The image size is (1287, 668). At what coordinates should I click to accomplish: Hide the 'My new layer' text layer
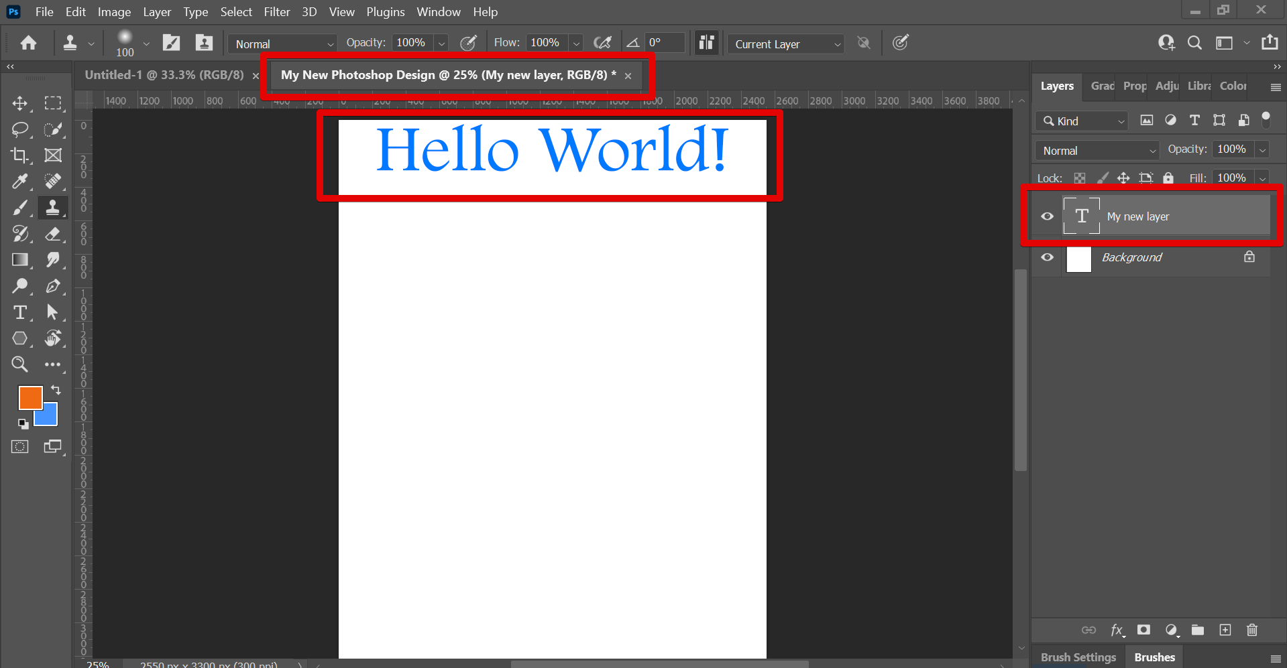pyautogui.click(x=1047, y=216)
